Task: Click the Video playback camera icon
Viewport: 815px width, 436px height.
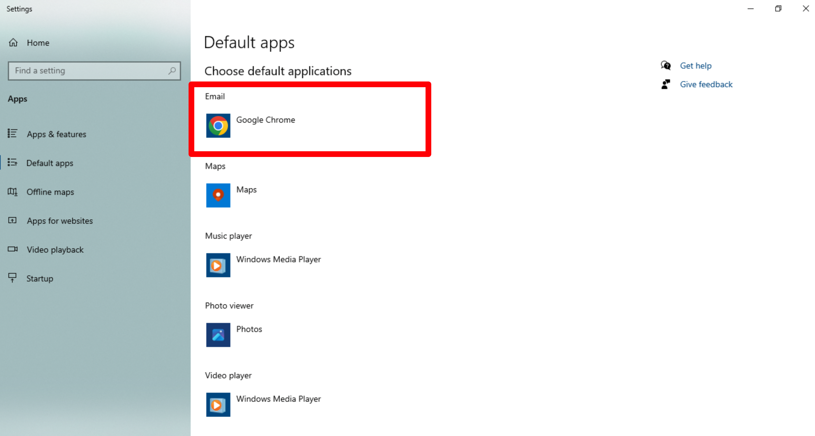Action: [x=13, y=249]
